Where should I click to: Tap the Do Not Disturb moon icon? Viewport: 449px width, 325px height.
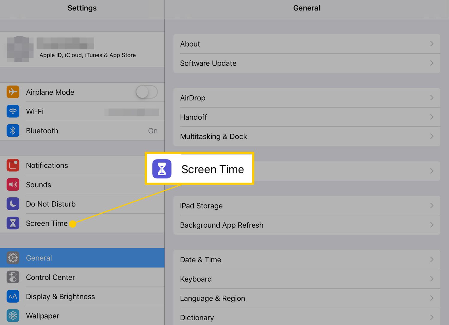[13, 204]
